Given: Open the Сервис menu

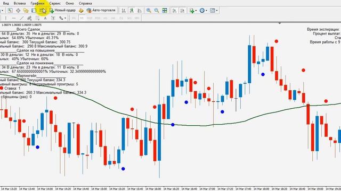Looking at the screenshot, I should pyautogui.click(x=55, y=3).
